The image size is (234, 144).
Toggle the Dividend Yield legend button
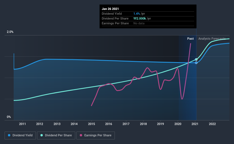[20, 135]
